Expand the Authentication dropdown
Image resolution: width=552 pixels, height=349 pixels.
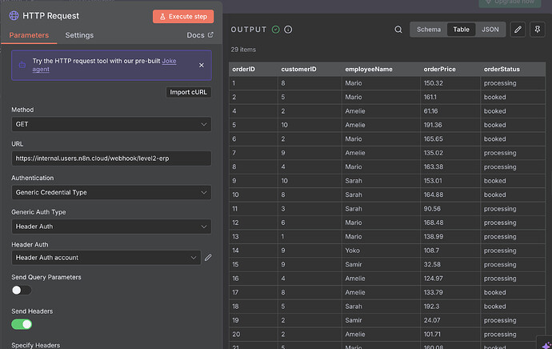111,192
